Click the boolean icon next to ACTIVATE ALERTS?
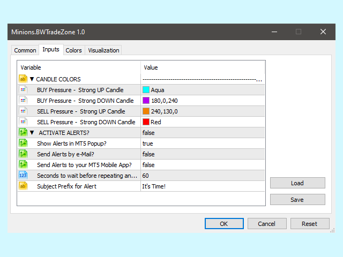The width and height of the screenshot is (343, 257). click(x=23, y=133)
